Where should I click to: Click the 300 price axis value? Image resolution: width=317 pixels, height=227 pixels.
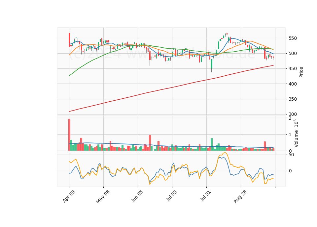click(293, 114)
